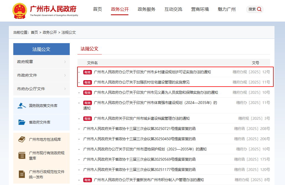Click document number 穗府办规〔2025〕12号
Screen dimensions: 285x185
pos(251,72)
